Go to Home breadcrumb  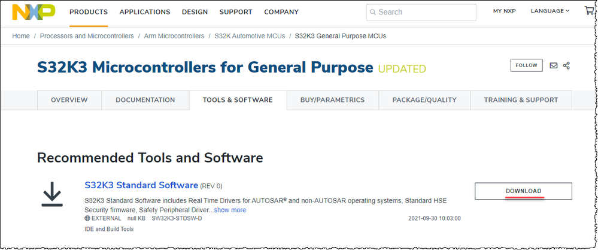pos(21,36)
